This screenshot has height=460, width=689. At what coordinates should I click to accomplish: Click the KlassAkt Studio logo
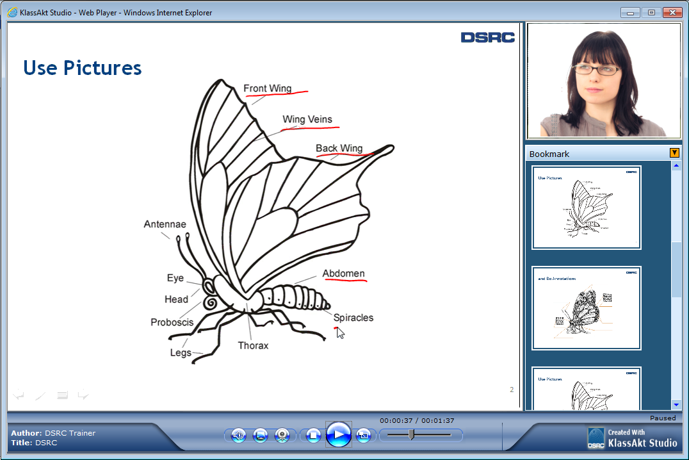pos(632,438)
